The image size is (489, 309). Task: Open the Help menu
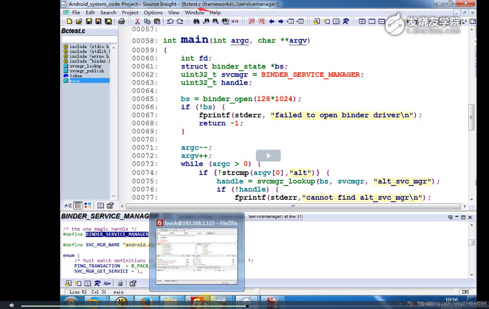coord(215,12)
